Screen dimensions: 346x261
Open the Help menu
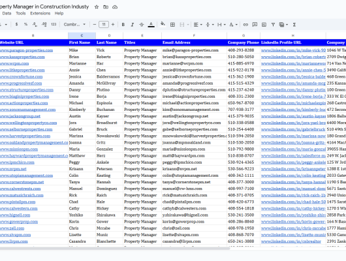(x=59, y=13)
